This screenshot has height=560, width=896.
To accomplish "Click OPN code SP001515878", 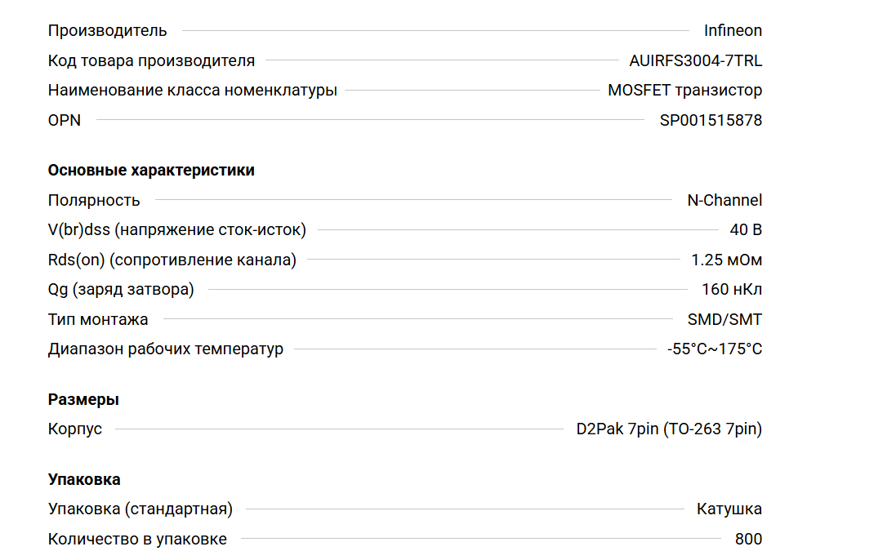I will [x=711, y=121].
